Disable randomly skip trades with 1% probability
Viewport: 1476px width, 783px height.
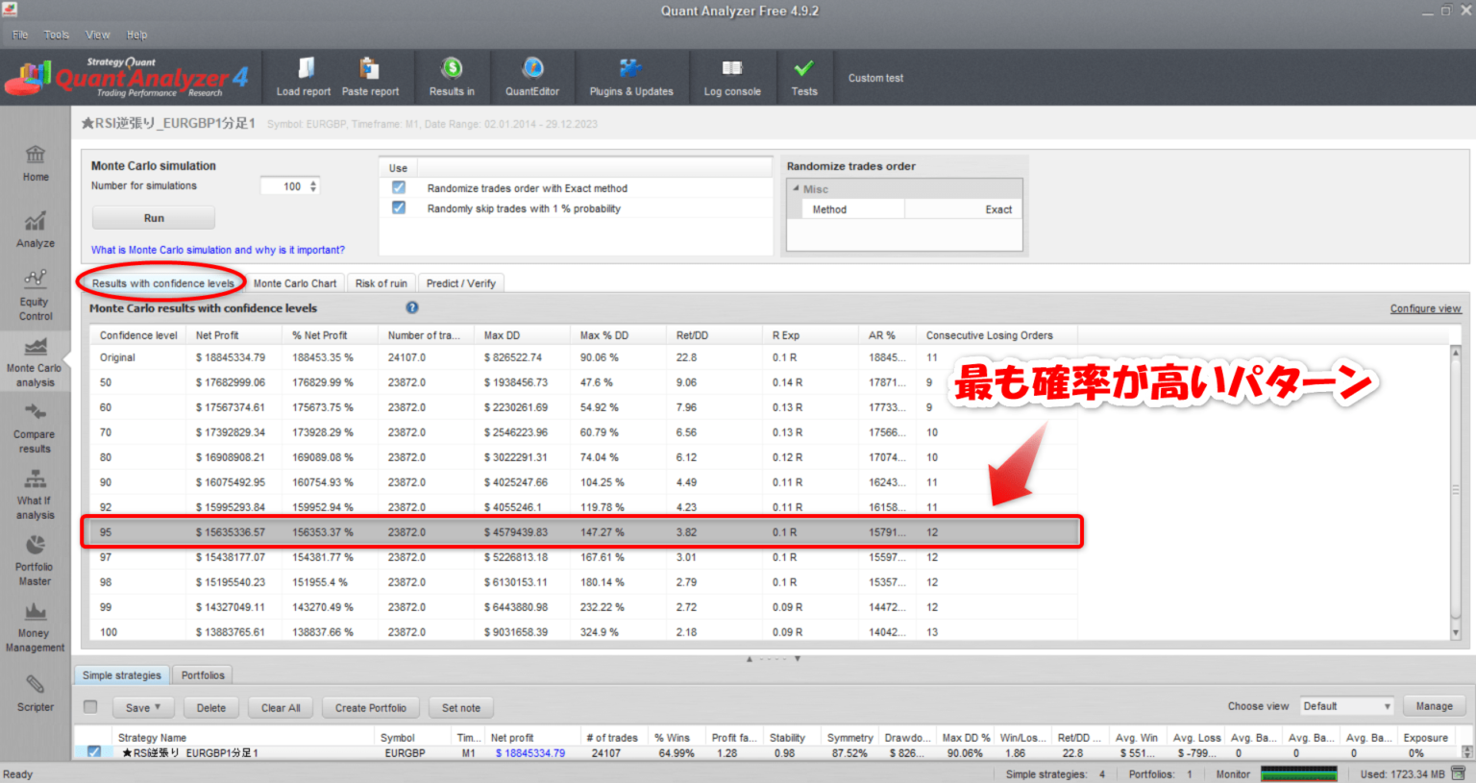click(x=398, y=207)
